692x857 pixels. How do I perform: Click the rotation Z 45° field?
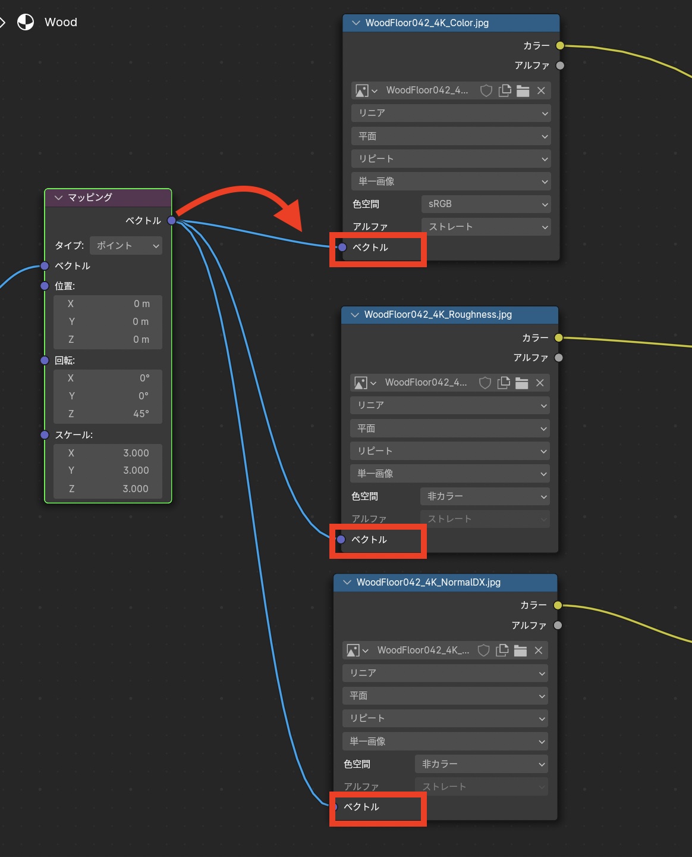click(108, 414)
